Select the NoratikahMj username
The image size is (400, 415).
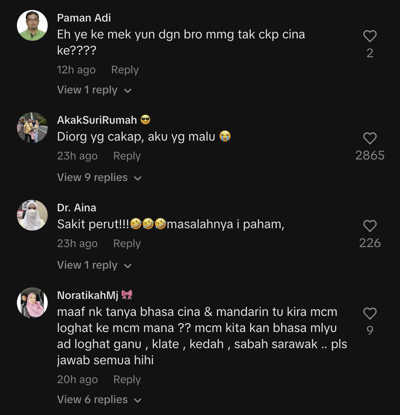pyautogui.click(x=88, y=295)
